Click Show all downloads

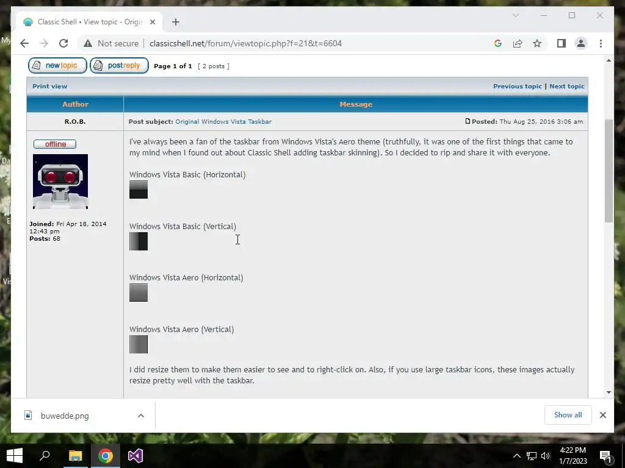[568, 415]
